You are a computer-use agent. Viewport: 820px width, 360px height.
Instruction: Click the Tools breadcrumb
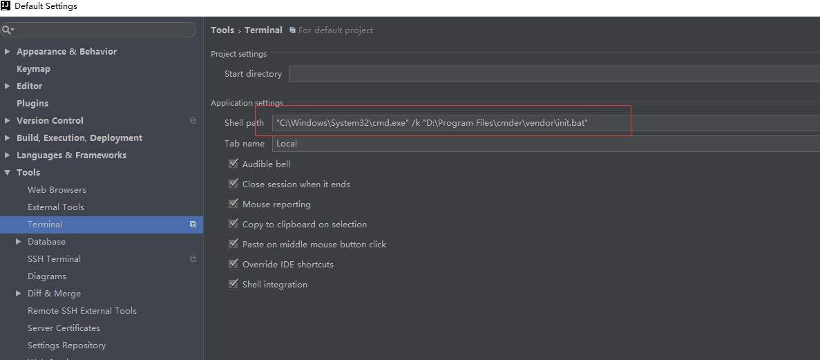(222, 30)
